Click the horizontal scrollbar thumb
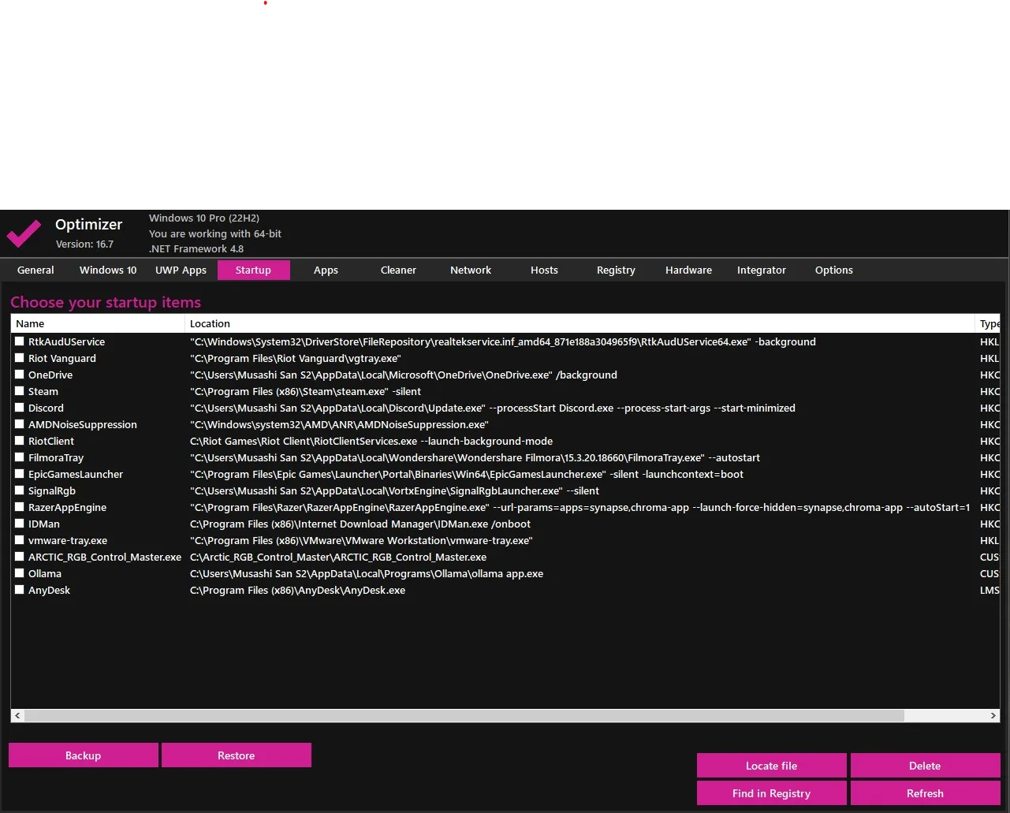1010x813 pixels. pos(464,715)
